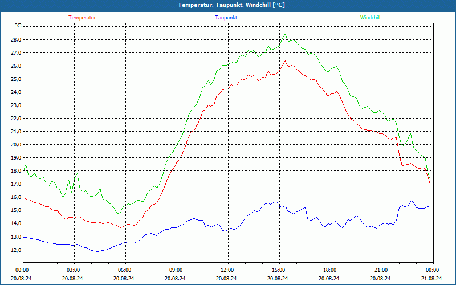456x285 pixels.
Task: Click the 27,0 y-axis value
Action: tap(17, 52)
